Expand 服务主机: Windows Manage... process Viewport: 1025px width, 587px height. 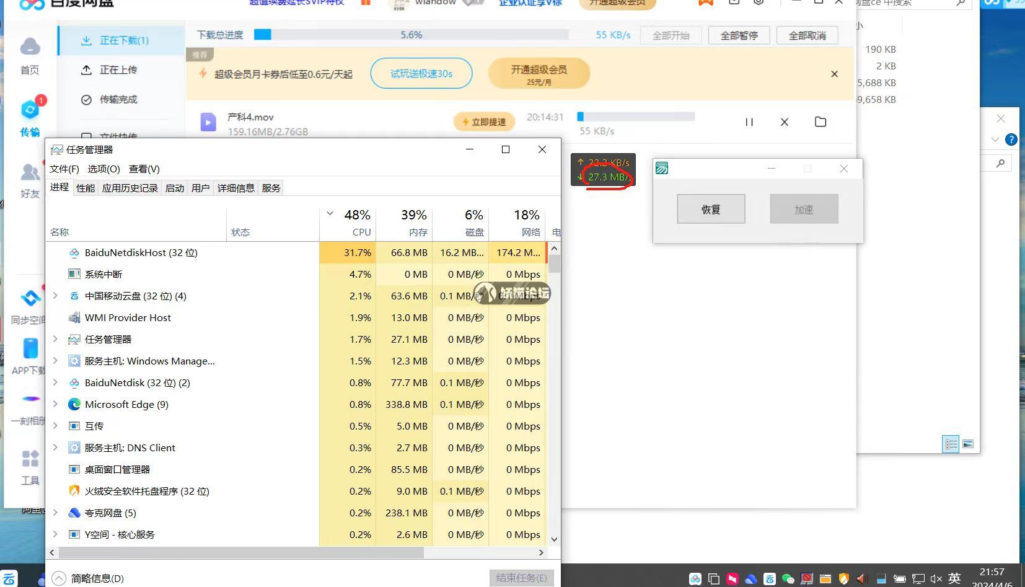point(55,361)
